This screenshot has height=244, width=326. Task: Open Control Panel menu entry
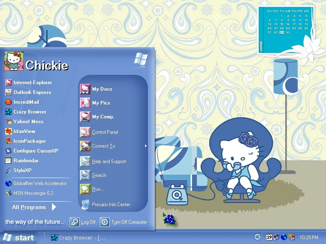[105, 132]
